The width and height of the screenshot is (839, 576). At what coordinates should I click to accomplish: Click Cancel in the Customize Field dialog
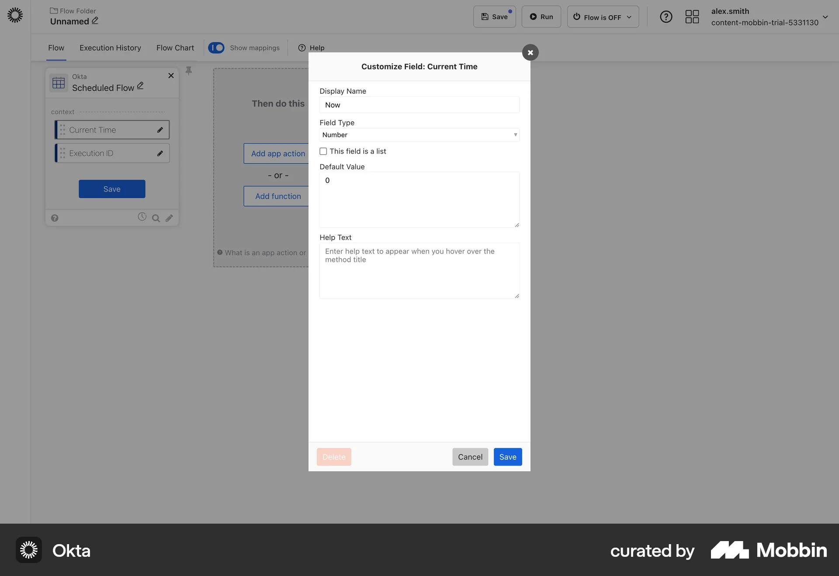pos(470,456)
